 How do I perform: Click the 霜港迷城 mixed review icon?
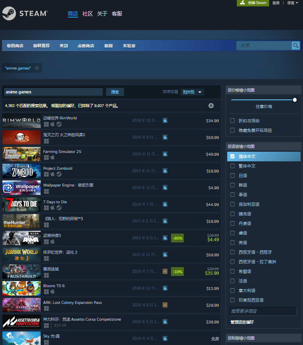tap(165, 271)
